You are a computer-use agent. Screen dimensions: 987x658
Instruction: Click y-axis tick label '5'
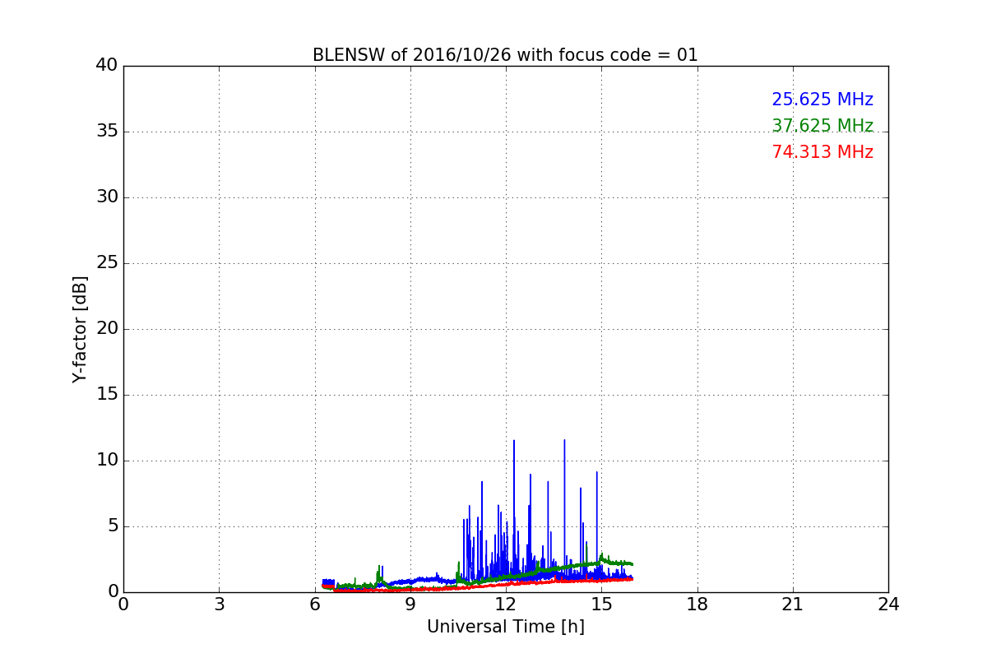[x=113, y=526]
